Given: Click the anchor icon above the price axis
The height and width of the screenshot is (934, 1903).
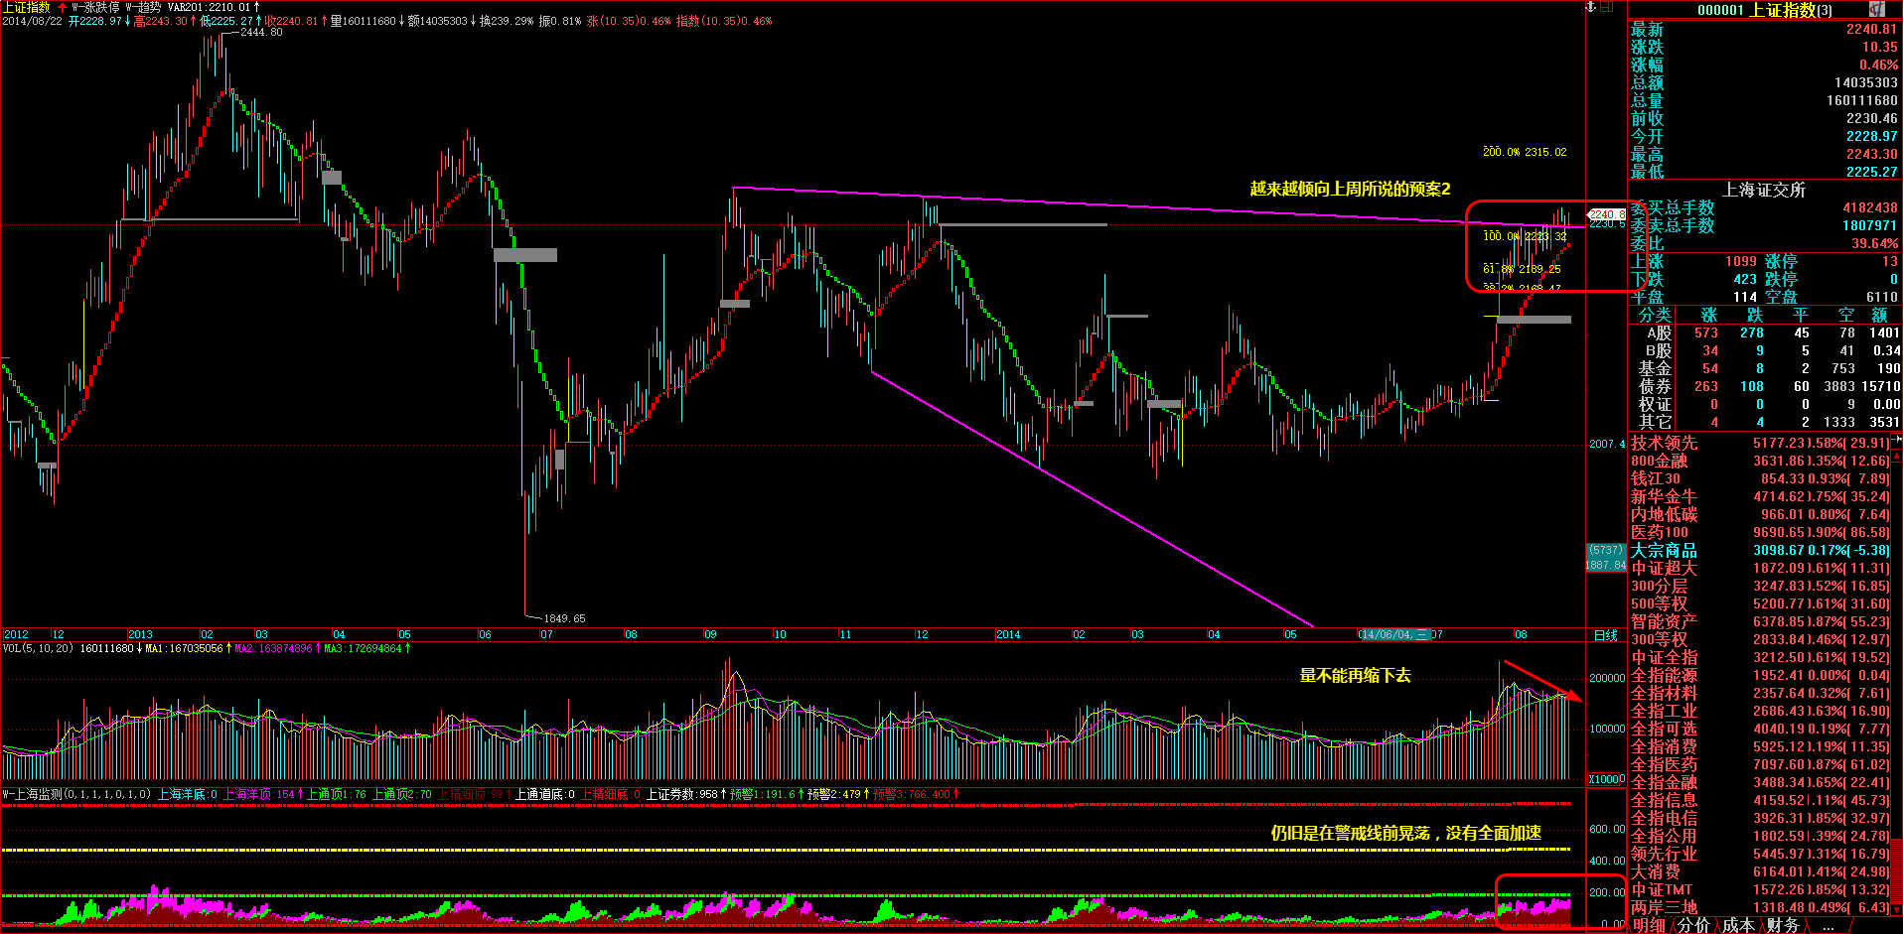Looking at the screenshot, I should click(1590, 7).
